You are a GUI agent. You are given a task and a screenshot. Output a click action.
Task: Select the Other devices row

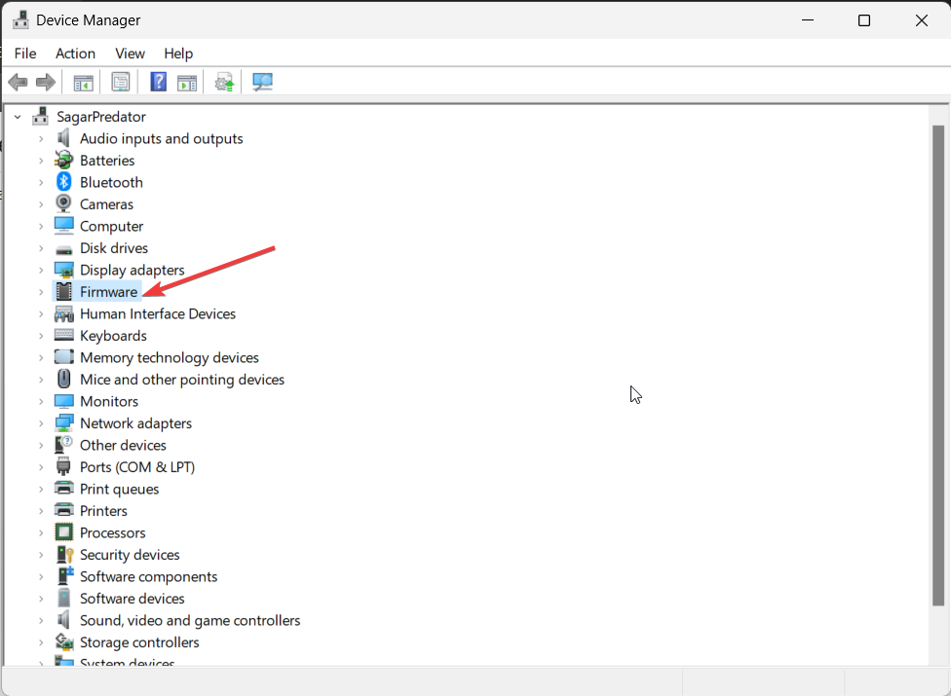coord(123,445)
